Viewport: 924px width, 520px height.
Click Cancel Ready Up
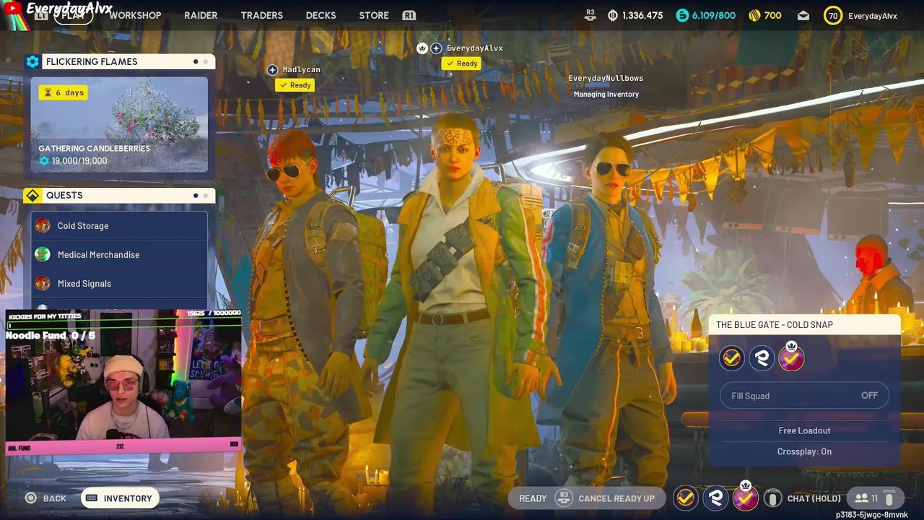click(x=616, y=498)
